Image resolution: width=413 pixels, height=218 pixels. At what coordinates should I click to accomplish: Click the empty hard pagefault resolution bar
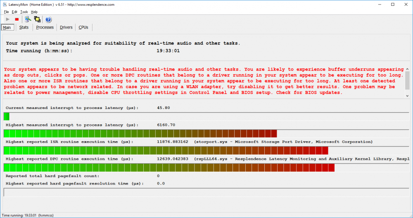[x=206, y=192]
